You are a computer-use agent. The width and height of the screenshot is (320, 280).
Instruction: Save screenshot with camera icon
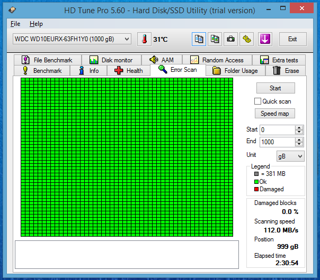pyautogui.click(x=230, y=39)
